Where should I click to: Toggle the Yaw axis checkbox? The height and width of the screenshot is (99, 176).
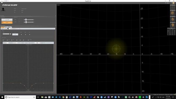tap(3, 40)
